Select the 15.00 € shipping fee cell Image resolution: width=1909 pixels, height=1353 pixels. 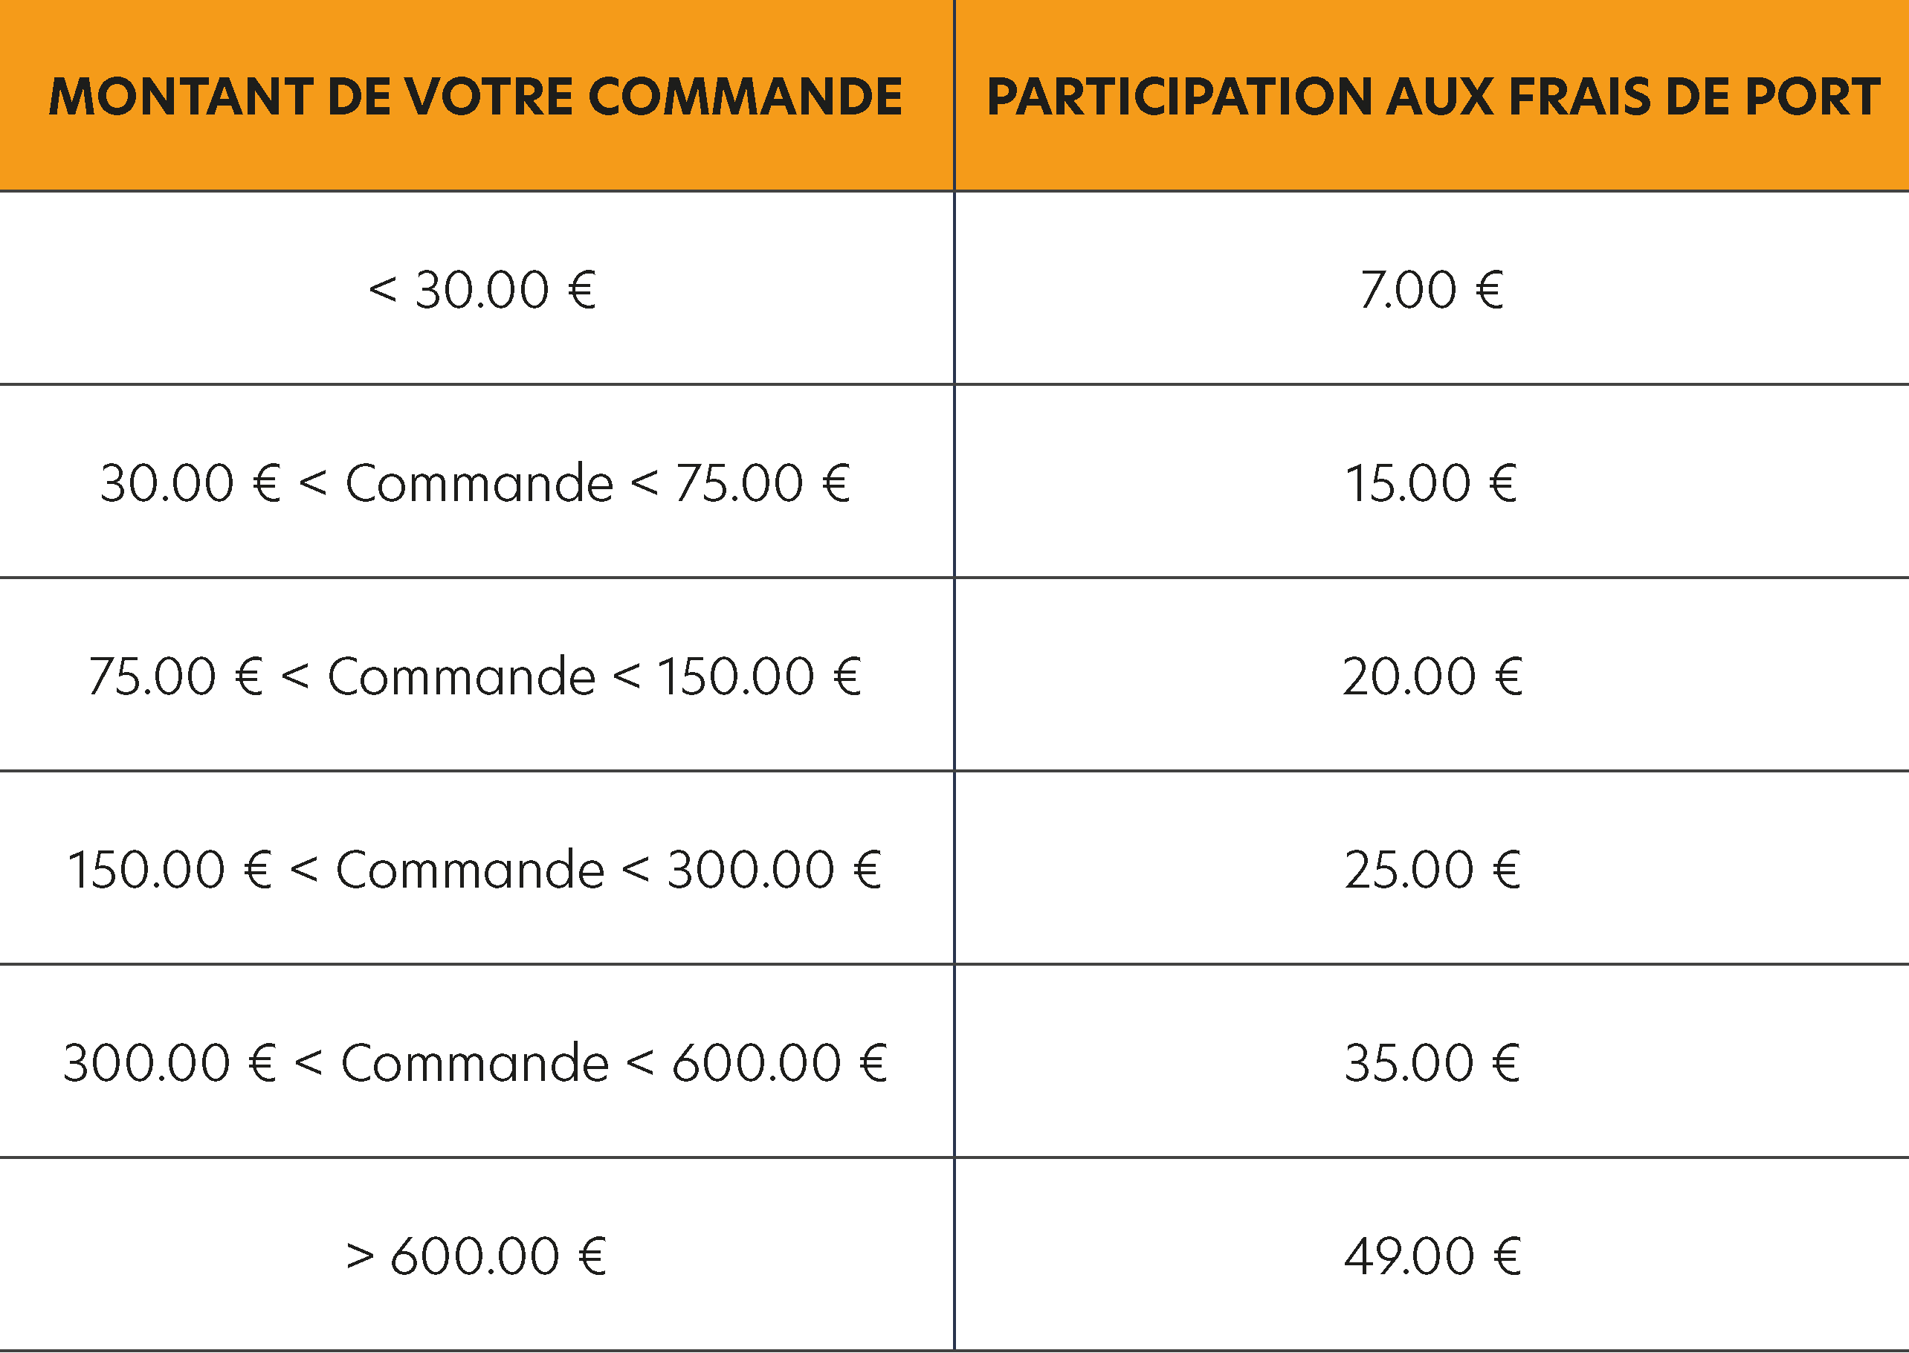[x=1432, y=483]
